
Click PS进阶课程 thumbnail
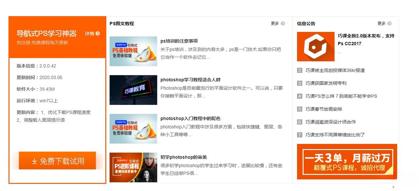(x=133, y=167)
